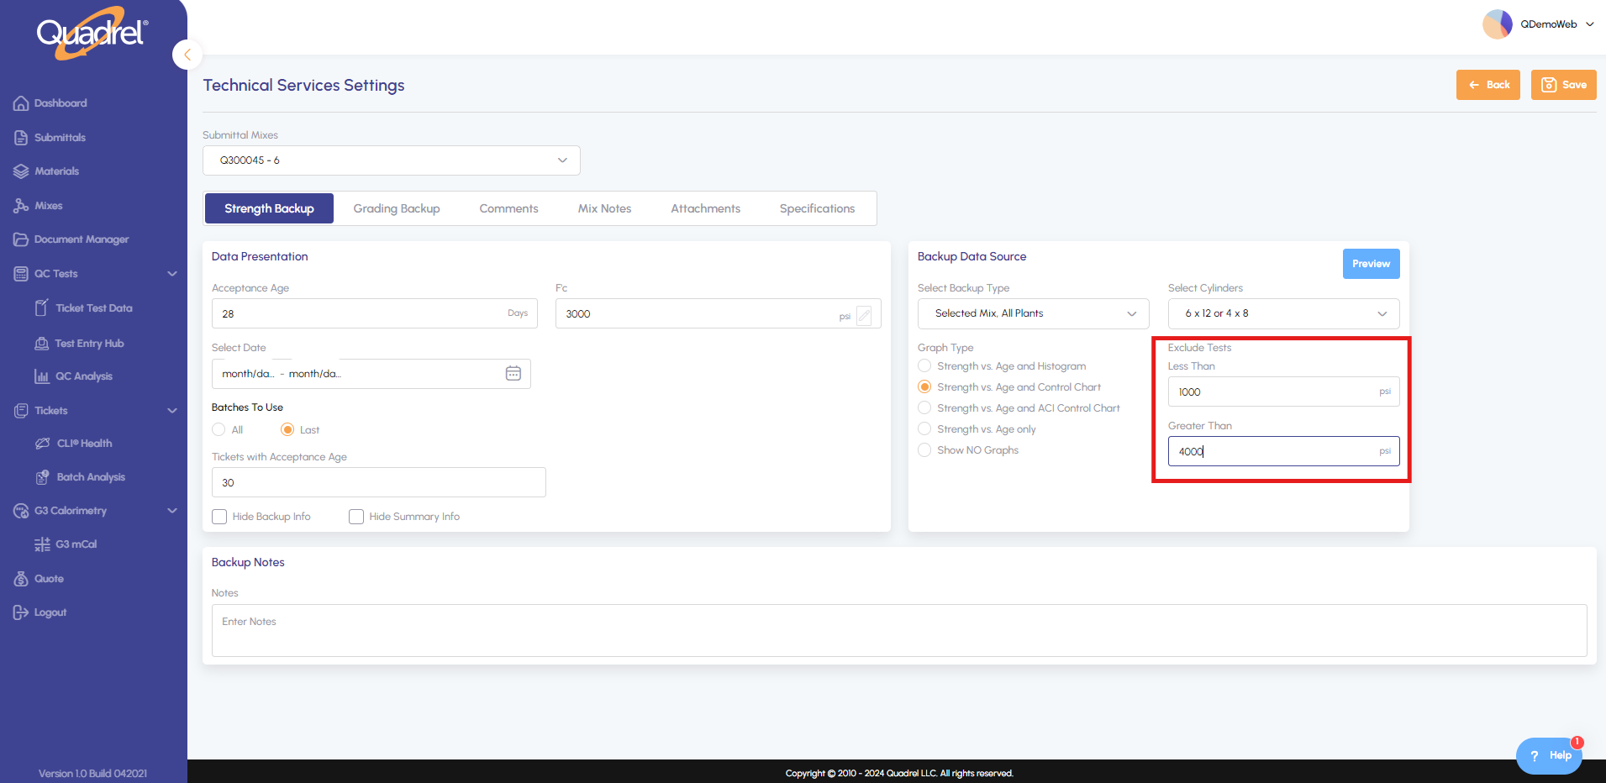
Task: Click the blue Preview button
Action: tap(1370, 264)
